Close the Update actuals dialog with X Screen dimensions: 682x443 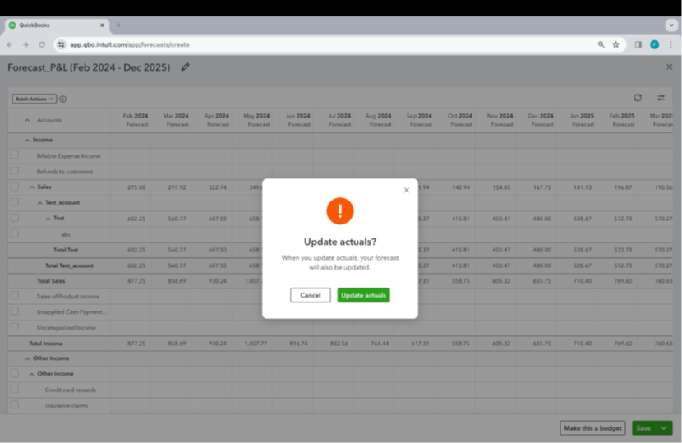(406, 190)
